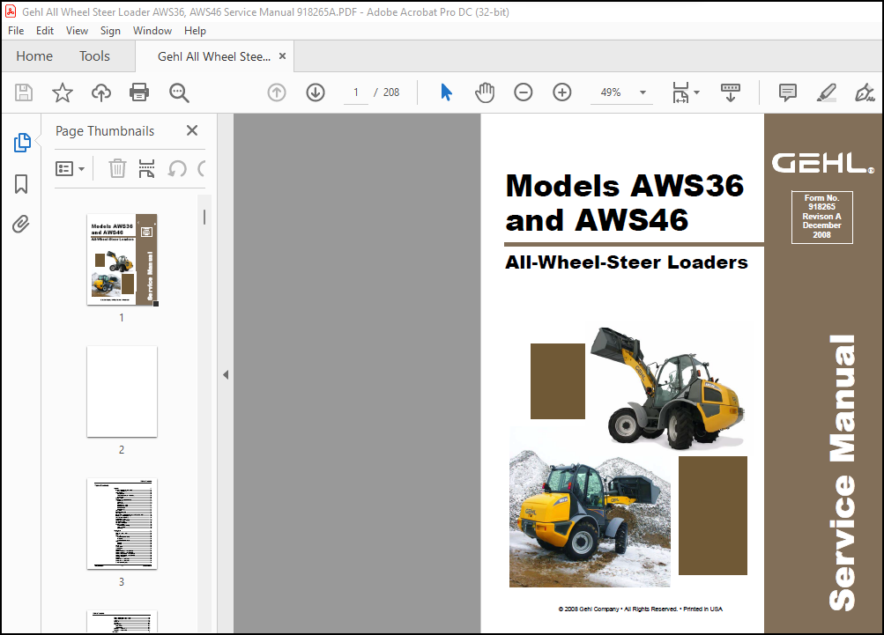
Task: Open the thumbnails options dropdown menu
Action: tap(70, 168)
